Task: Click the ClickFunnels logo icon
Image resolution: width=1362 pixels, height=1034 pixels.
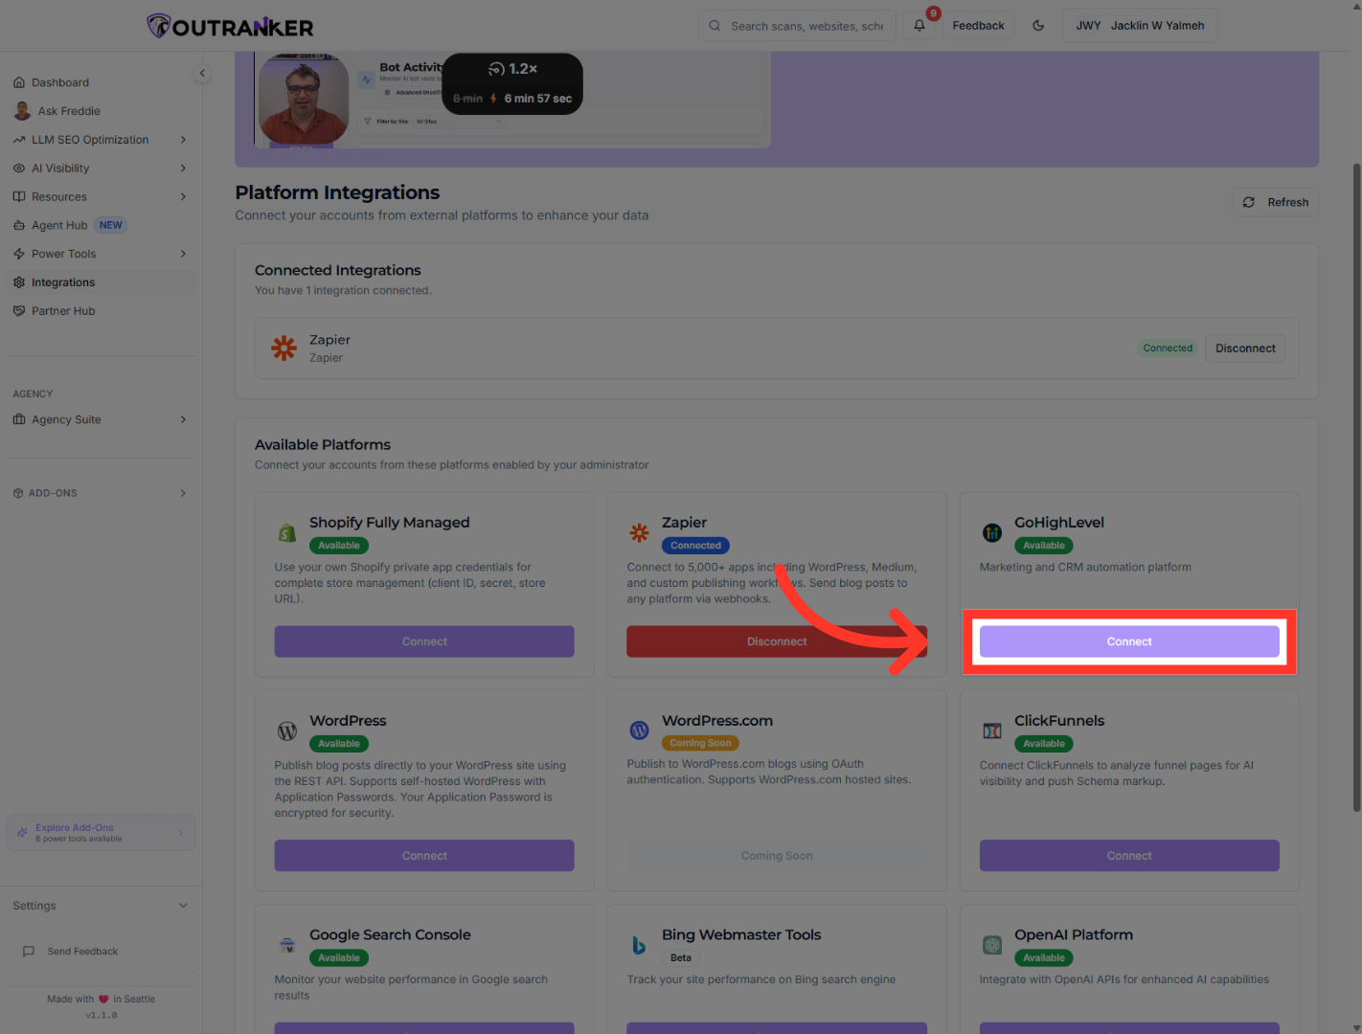Action: pyautogui.click(x=992, y=731)
